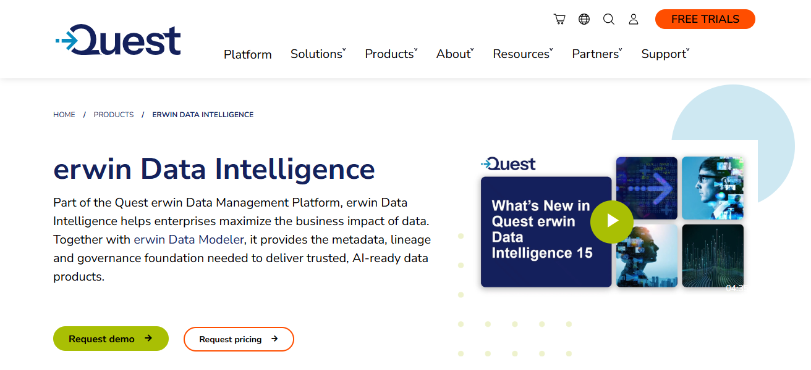The image size is (811, 370).
Task: Click the FREE TRIALS button
Action: (x=705, y=19)
